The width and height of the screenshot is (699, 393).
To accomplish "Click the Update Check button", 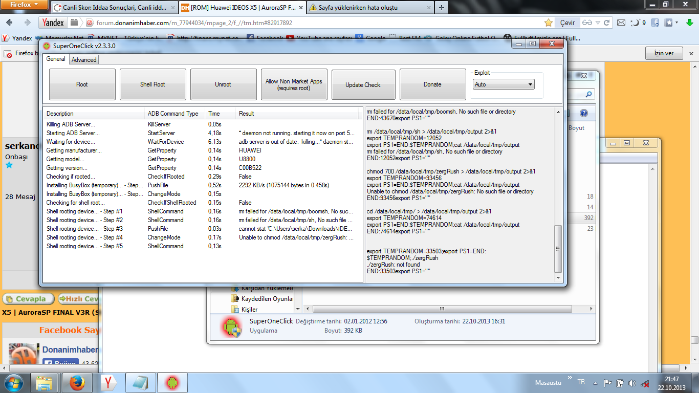I will (x=363, y=84).
